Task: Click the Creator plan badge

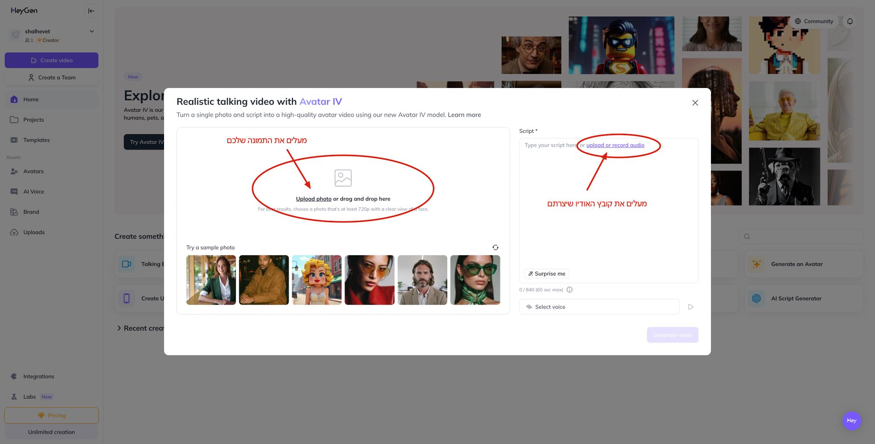Action: click(48, 40)
